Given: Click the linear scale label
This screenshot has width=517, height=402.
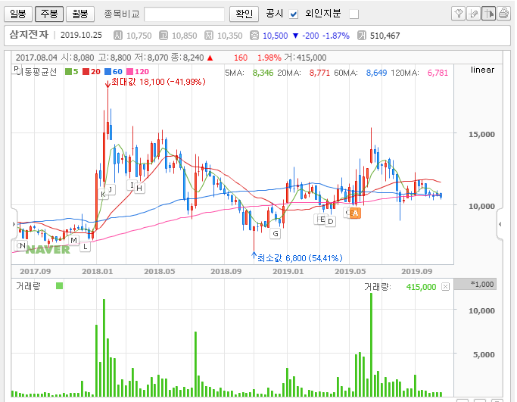Looking at the screenshot, I should click(482, 70).
